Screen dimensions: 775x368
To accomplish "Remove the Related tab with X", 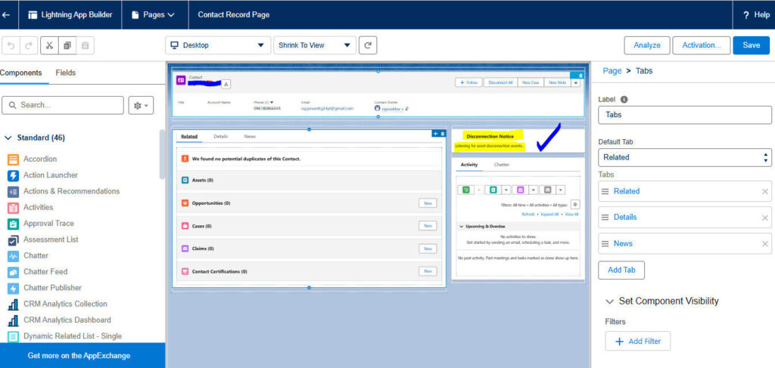I will point(765,191).
